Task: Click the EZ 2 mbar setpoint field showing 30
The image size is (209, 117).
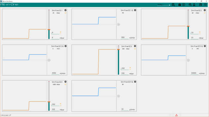Action: (x=194, y=38)
